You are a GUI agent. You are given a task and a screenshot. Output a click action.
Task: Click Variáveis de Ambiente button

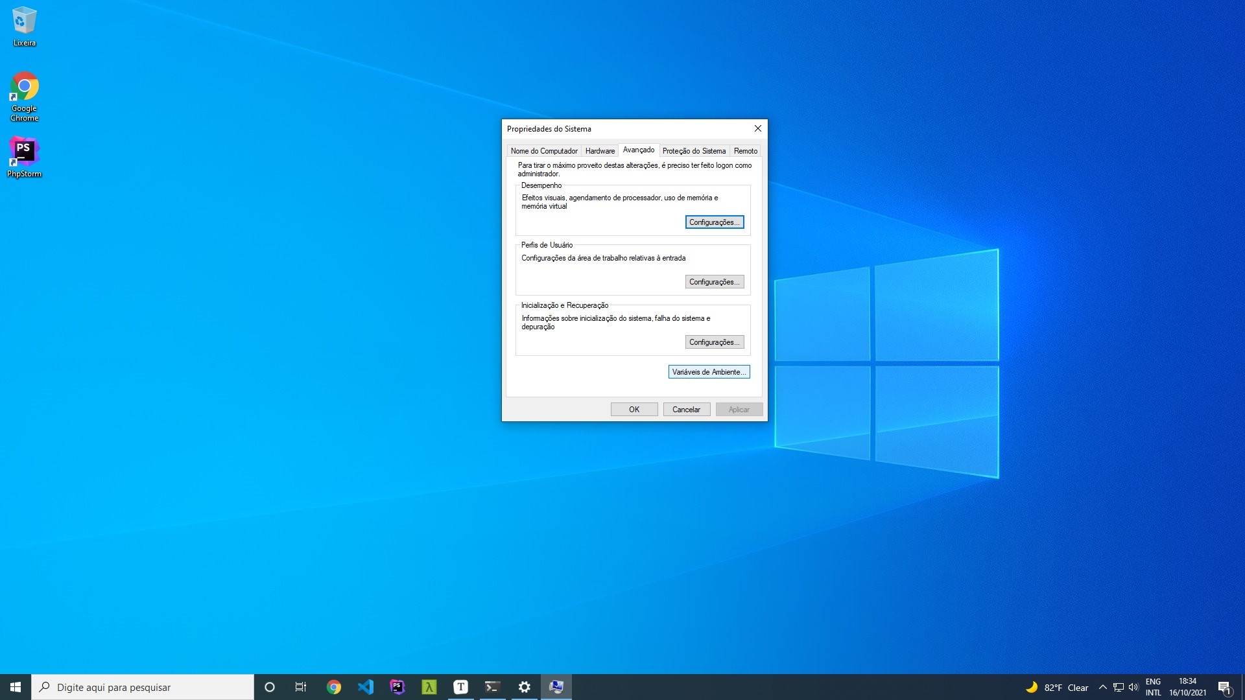(709, 372)
